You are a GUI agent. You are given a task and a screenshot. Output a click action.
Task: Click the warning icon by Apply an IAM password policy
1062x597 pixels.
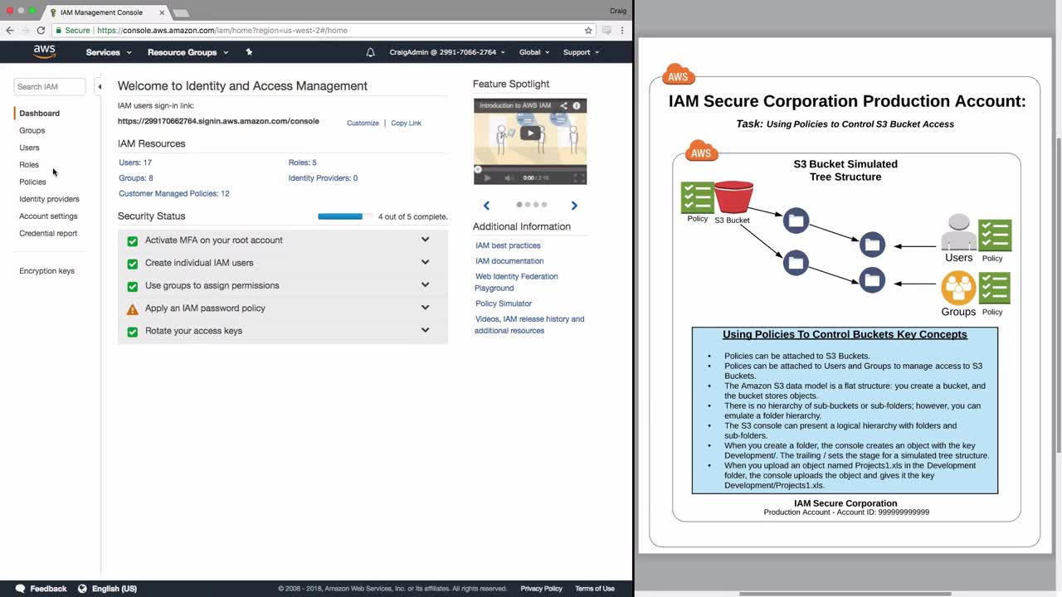[x=132, y=309]
